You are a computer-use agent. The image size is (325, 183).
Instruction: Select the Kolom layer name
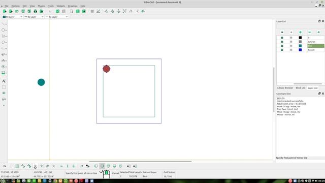point(311,50)
